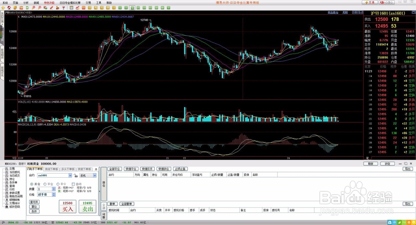Click the 查可开 button

click(34, 202)
